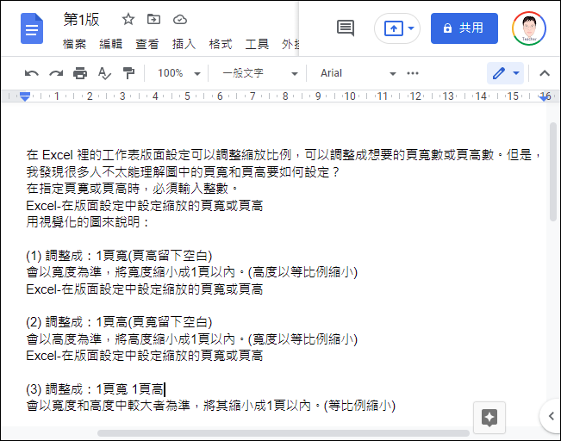Expand the editing mode dropdown arrow
561x441 pixels.
pos(516,73)
